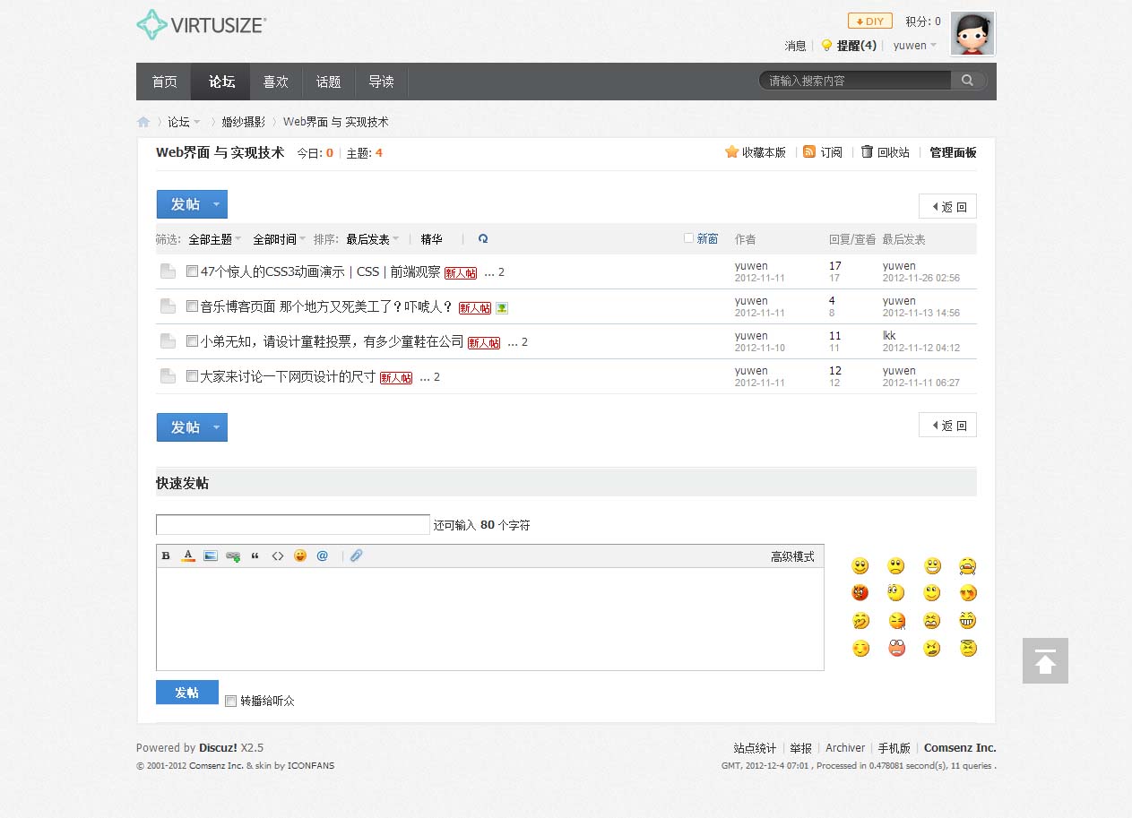Viewport: 1132px width, 818px height.
Task: Click the 消息 messages link
Action: 795,46
